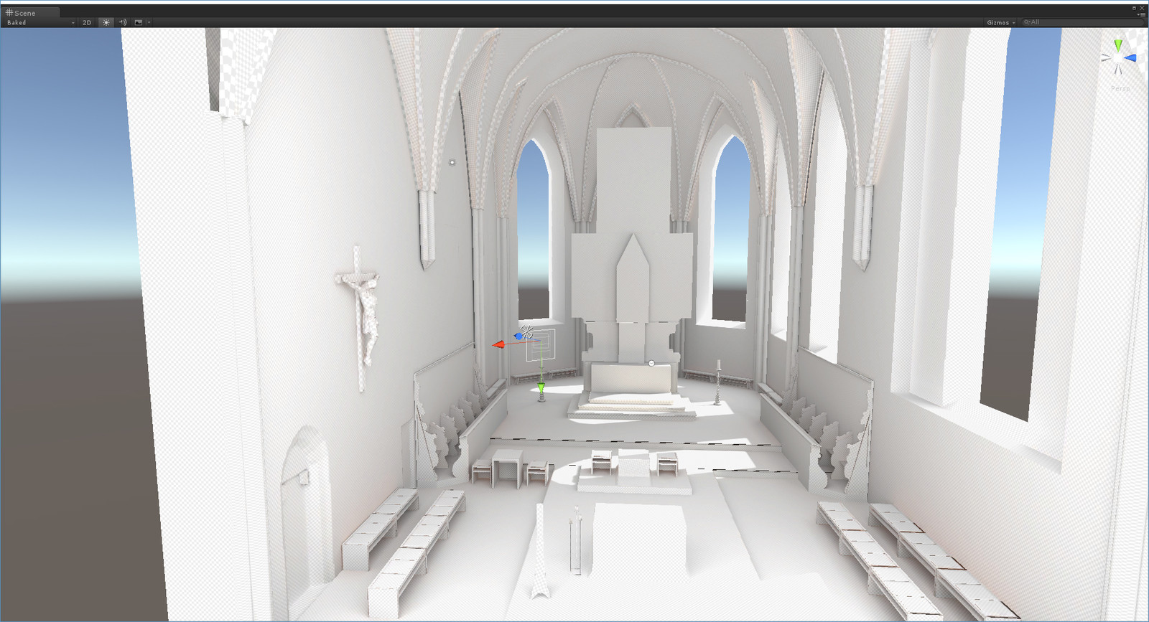Open the Gizmos dropdown
Image resolution: width=1149 pixels, height=622 pixels.
(x=1001, y=22)
